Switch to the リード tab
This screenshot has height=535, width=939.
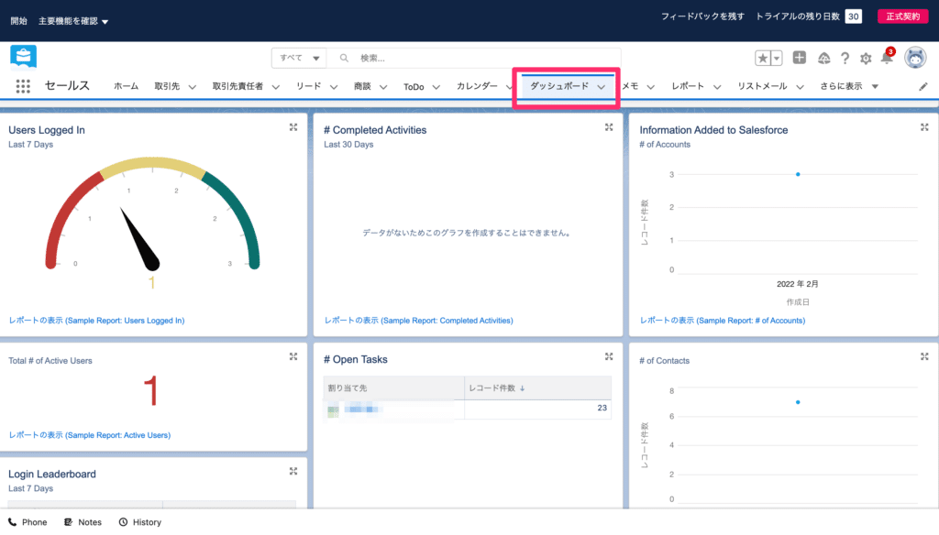click(308, 86)
